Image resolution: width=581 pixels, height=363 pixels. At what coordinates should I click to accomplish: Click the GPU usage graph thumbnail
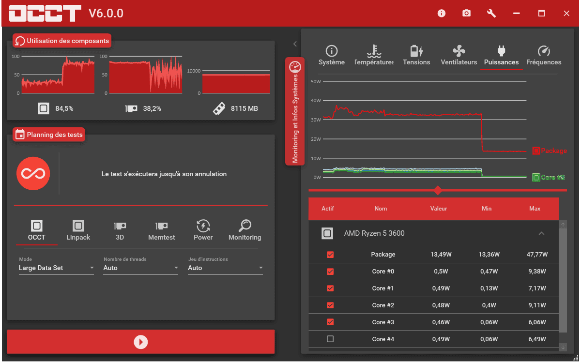coord(146,75)
